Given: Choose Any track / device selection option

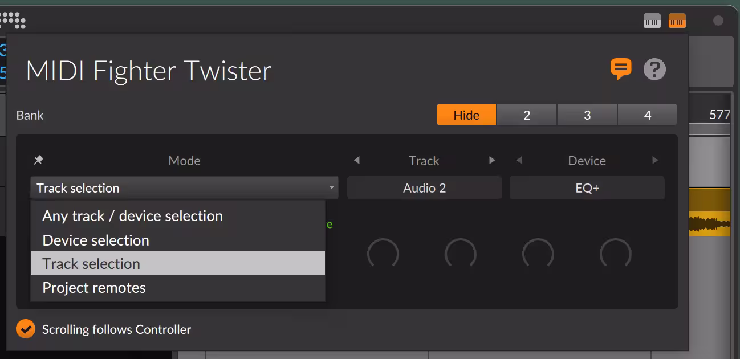Looking at the screenshot, I should tap(178, 216).
